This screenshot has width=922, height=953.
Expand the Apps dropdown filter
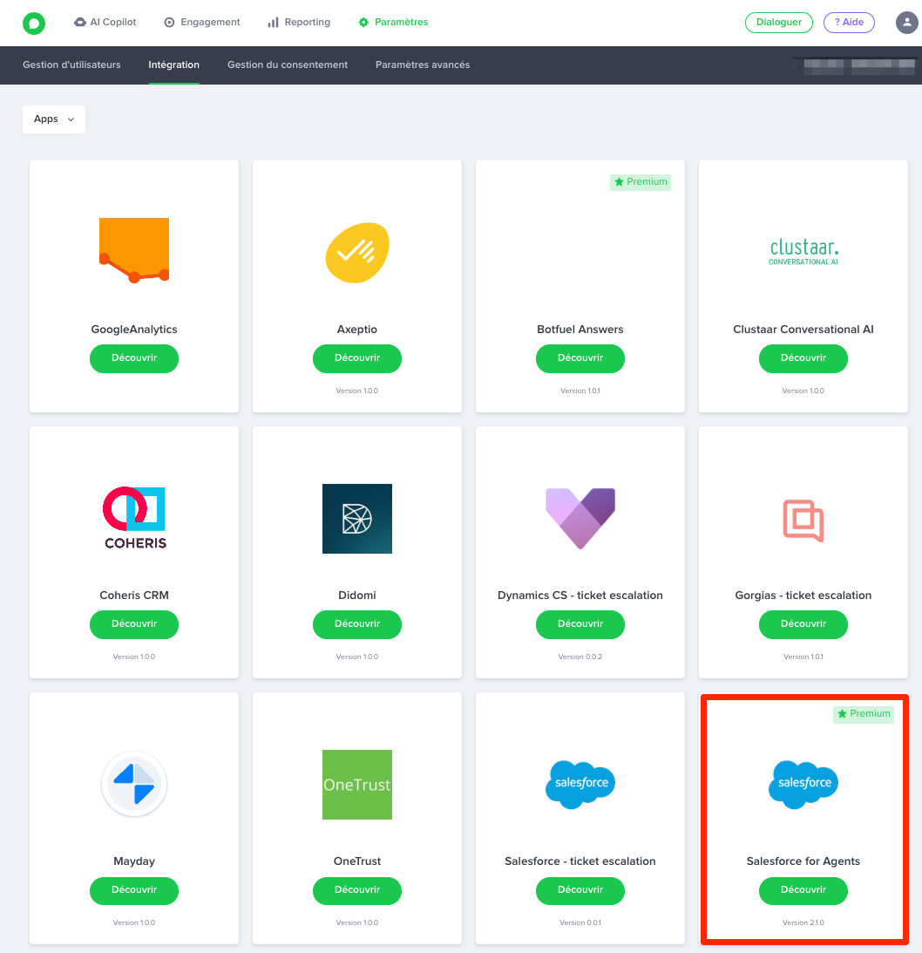click(x=54, y=119)
